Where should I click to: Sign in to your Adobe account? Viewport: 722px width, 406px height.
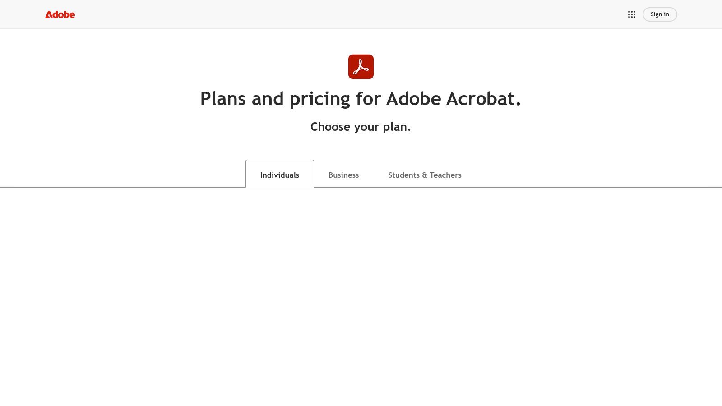pyautogui.click(x=659, y=14)
